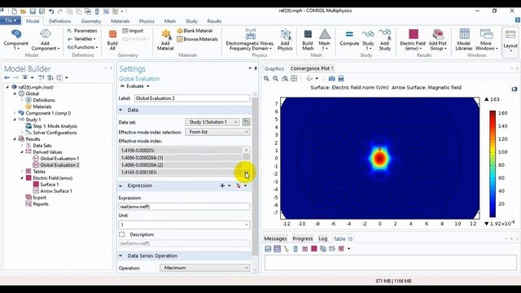This screenshot has height=293, width=521.
Task: Switch to the Results ribbon tab
Action: click(x=214, y=21)
